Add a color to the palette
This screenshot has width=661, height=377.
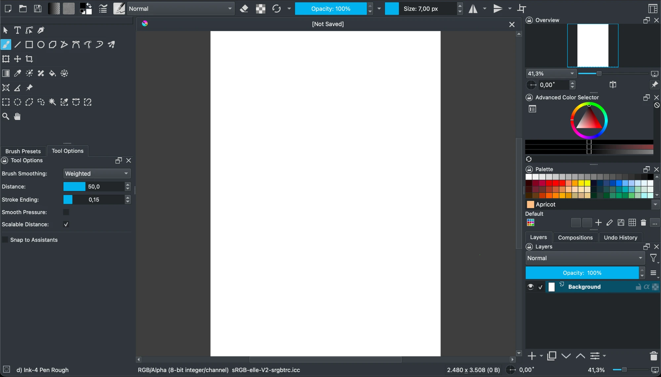(x=598, y=223)
